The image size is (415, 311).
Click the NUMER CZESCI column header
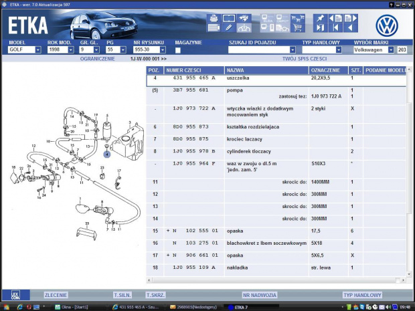193,70
